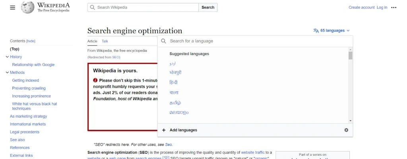Image resolution: width=407 pixels, height=159 pixels.
Task: Open the Seo disambiguation link
Action: [168, 144]
